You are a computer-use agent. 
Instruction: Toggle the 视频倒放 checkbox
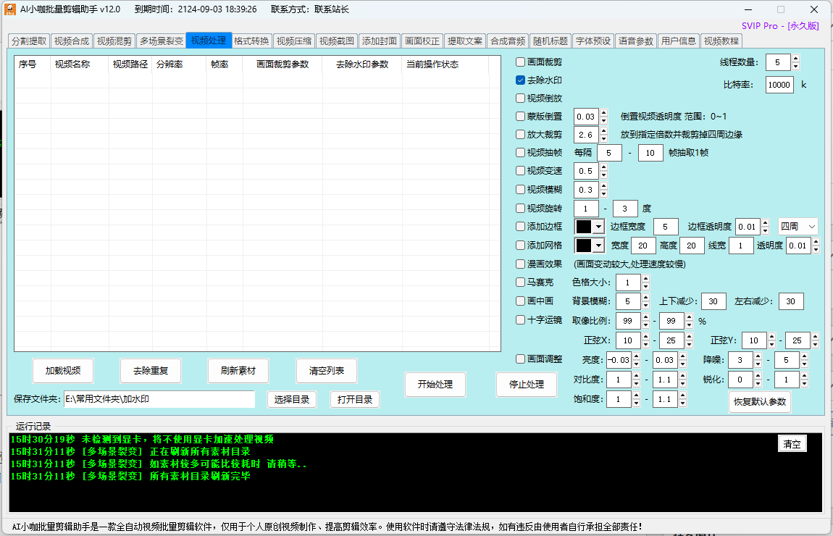click(x=520, y=98)
